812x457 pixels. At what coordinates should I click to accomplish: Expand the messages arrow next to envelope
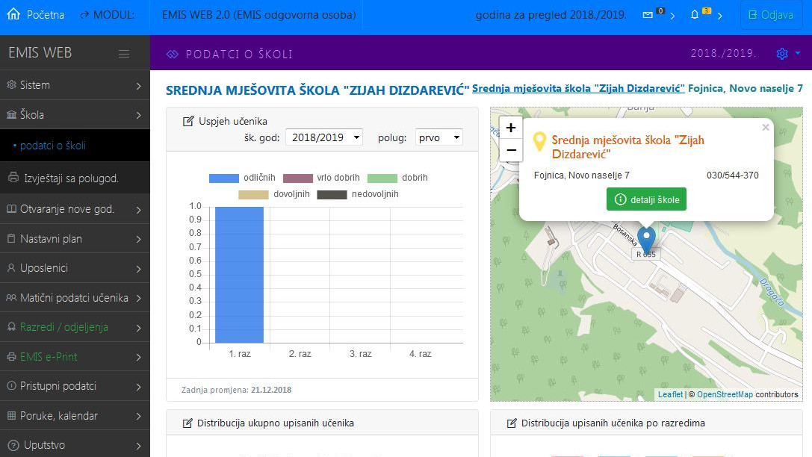pos(672,16)
